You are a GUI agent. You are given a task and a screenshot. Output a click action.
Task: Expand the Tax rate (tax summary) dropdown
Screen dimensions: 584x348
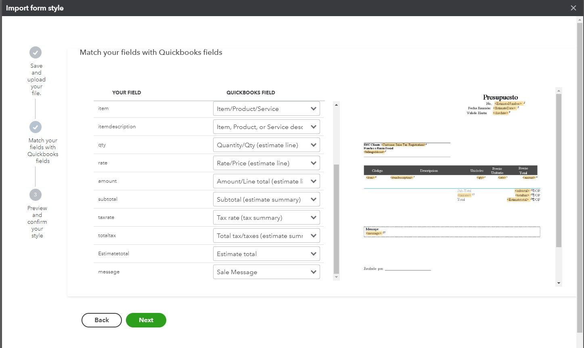tap(266, 217)
